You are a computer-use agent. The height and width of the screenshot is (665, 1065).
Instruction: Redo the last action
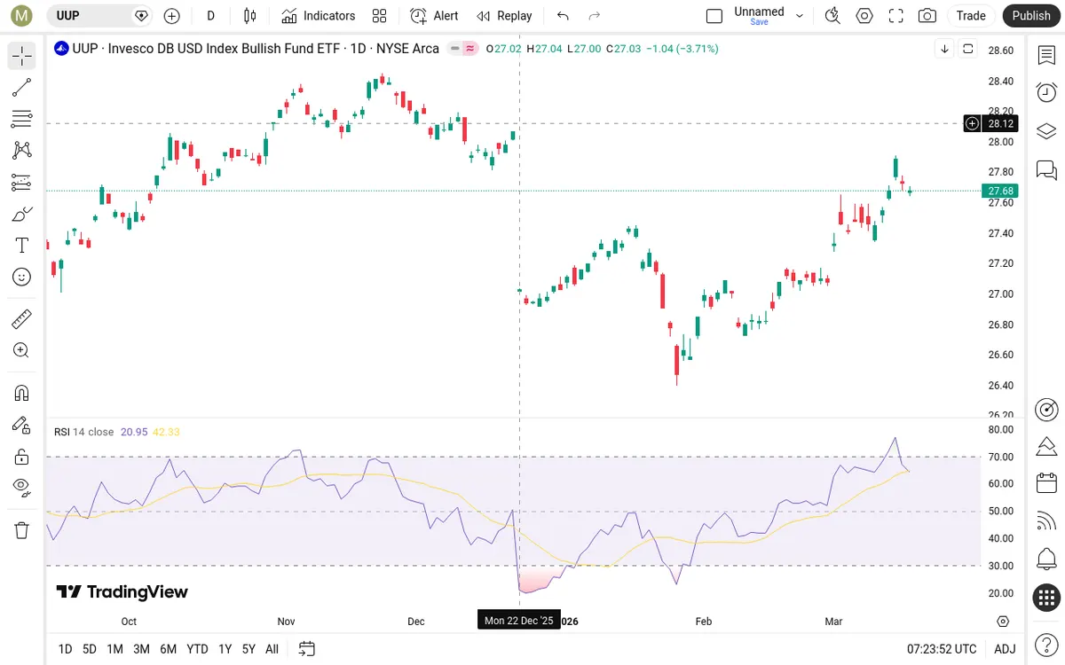pos(595,16)
